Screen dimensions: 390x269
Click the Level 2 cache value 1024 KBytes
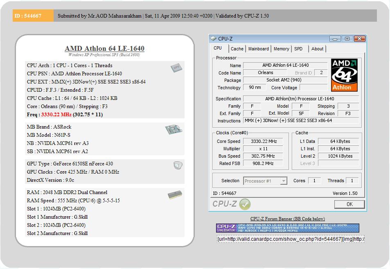(x=338, y=156)
